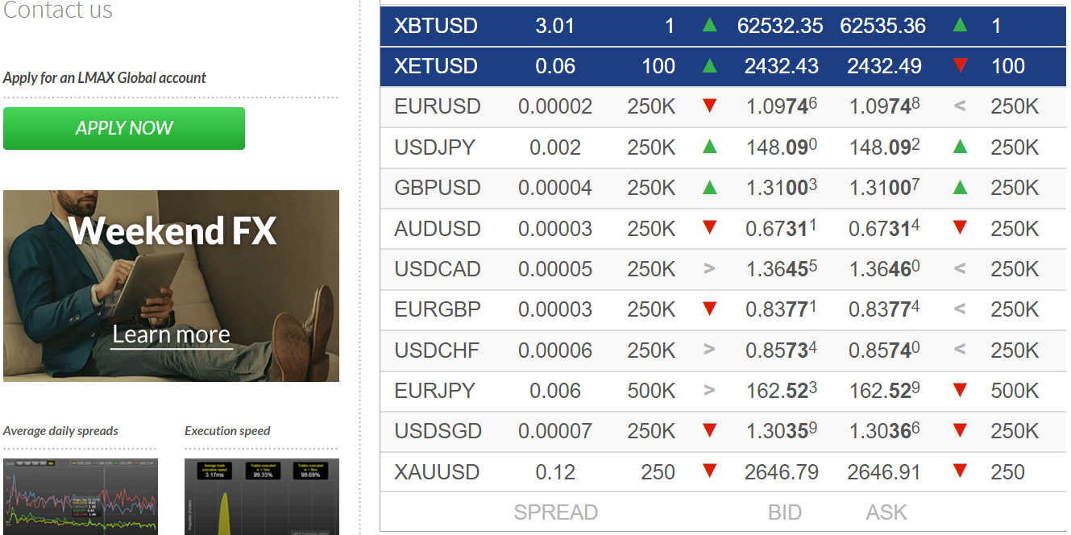Click the SPREAD column label

pyautogui.click(x=556, y=512)
